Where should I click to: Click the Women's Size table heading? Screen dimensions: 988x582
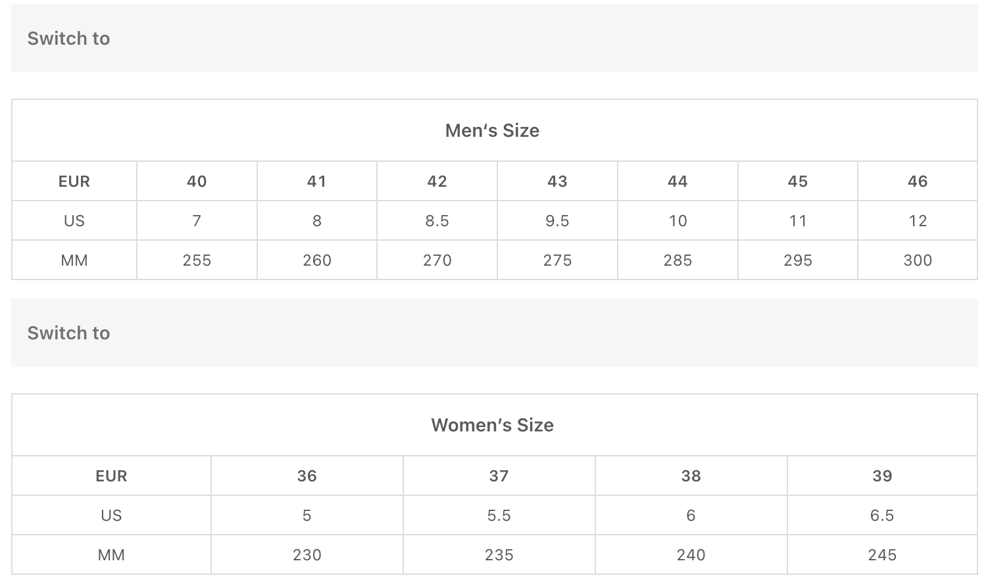pyautogui.click(x=492, y=425)
